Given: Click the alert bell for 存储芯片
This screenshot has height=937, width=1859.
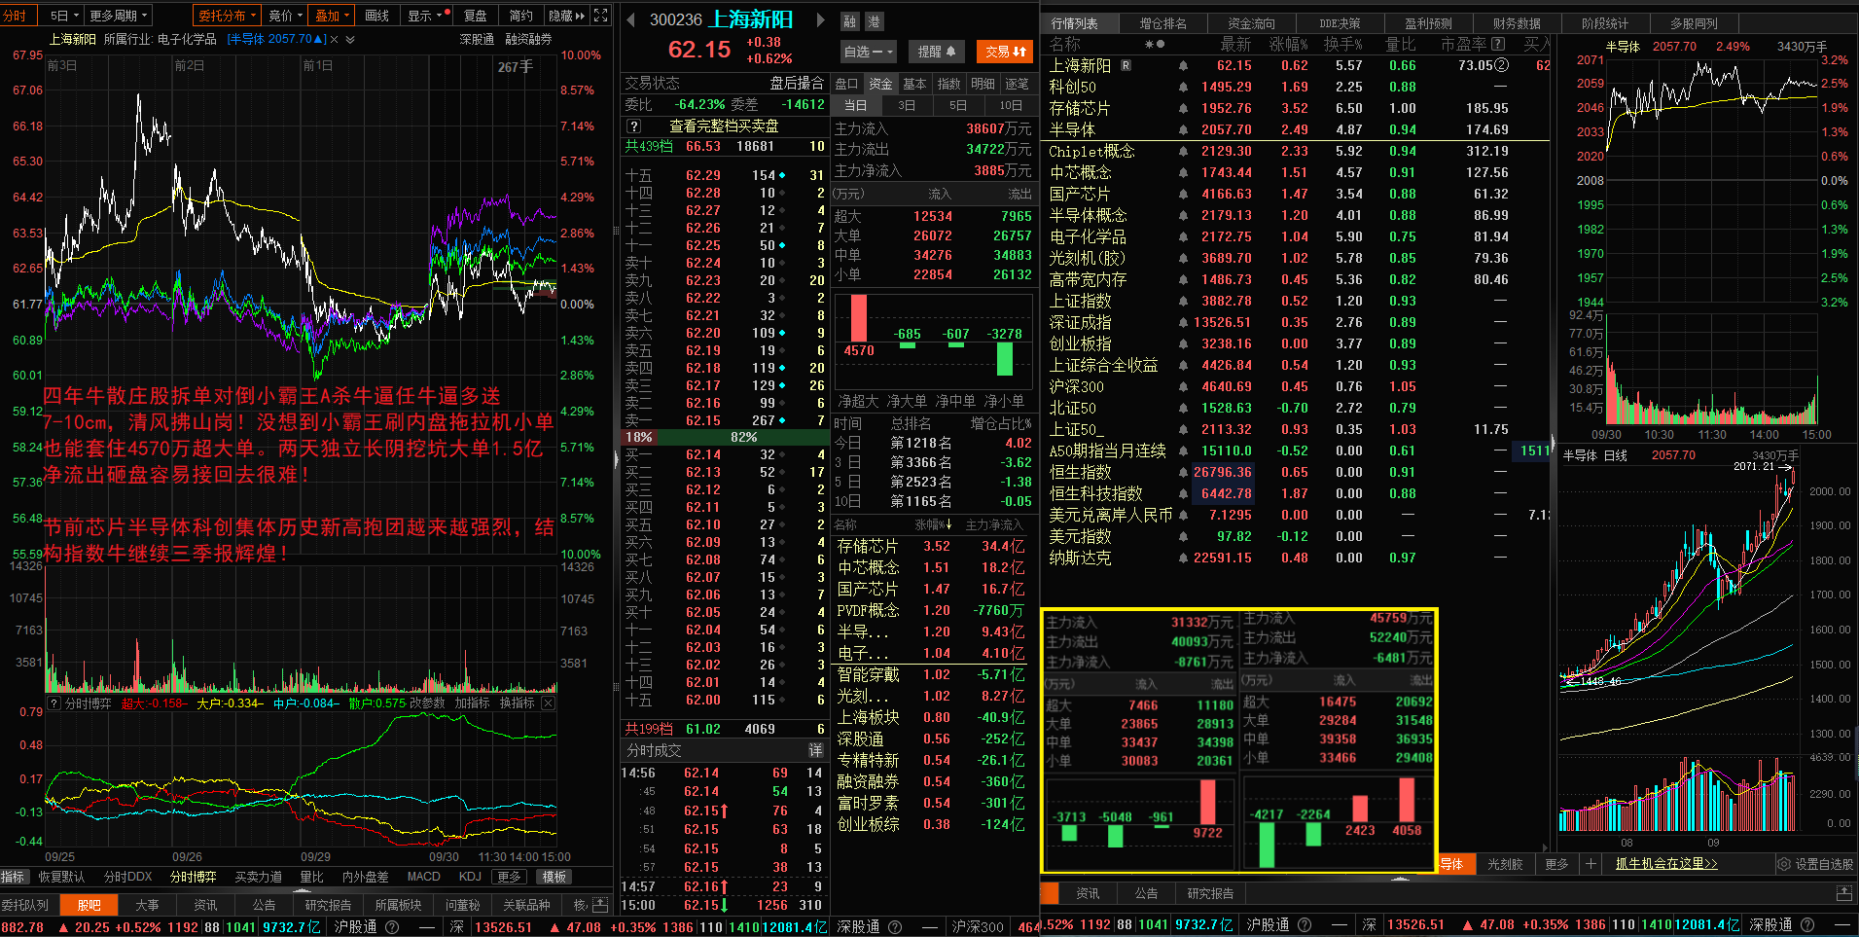Looking at the screenshot, I should (x=1183, y=108).
